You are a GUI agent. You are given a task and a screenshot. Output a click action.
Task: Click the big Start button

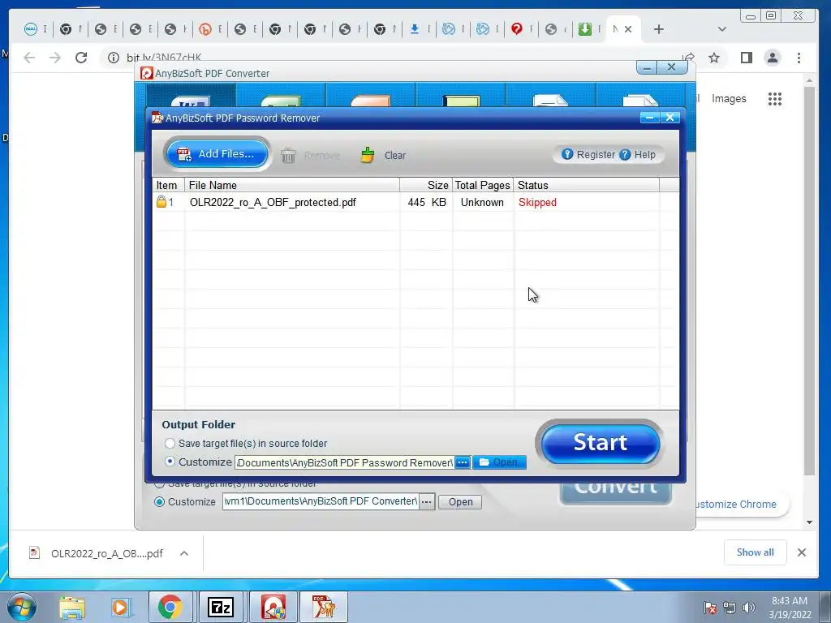[600, 444]
